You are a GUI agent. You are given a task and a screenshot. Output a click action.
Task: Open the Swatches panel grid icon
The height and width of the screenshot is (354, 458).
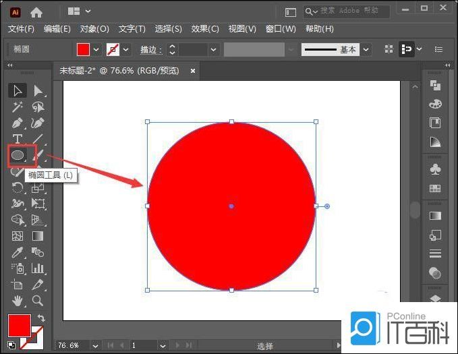[x=435, y=188]
